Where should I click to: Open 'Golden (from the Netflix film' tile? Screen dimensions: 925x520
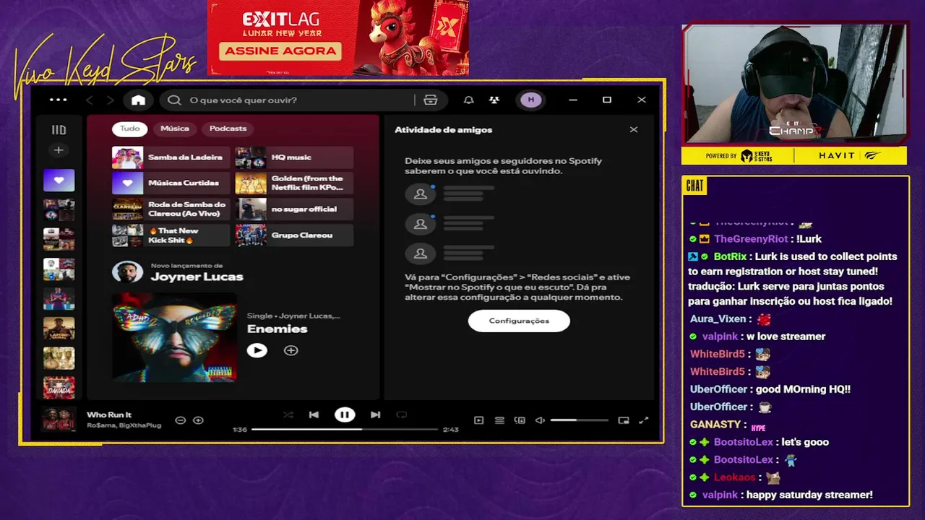[294, 183]
